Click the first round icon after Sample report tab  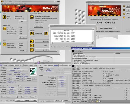click(90, 102)
